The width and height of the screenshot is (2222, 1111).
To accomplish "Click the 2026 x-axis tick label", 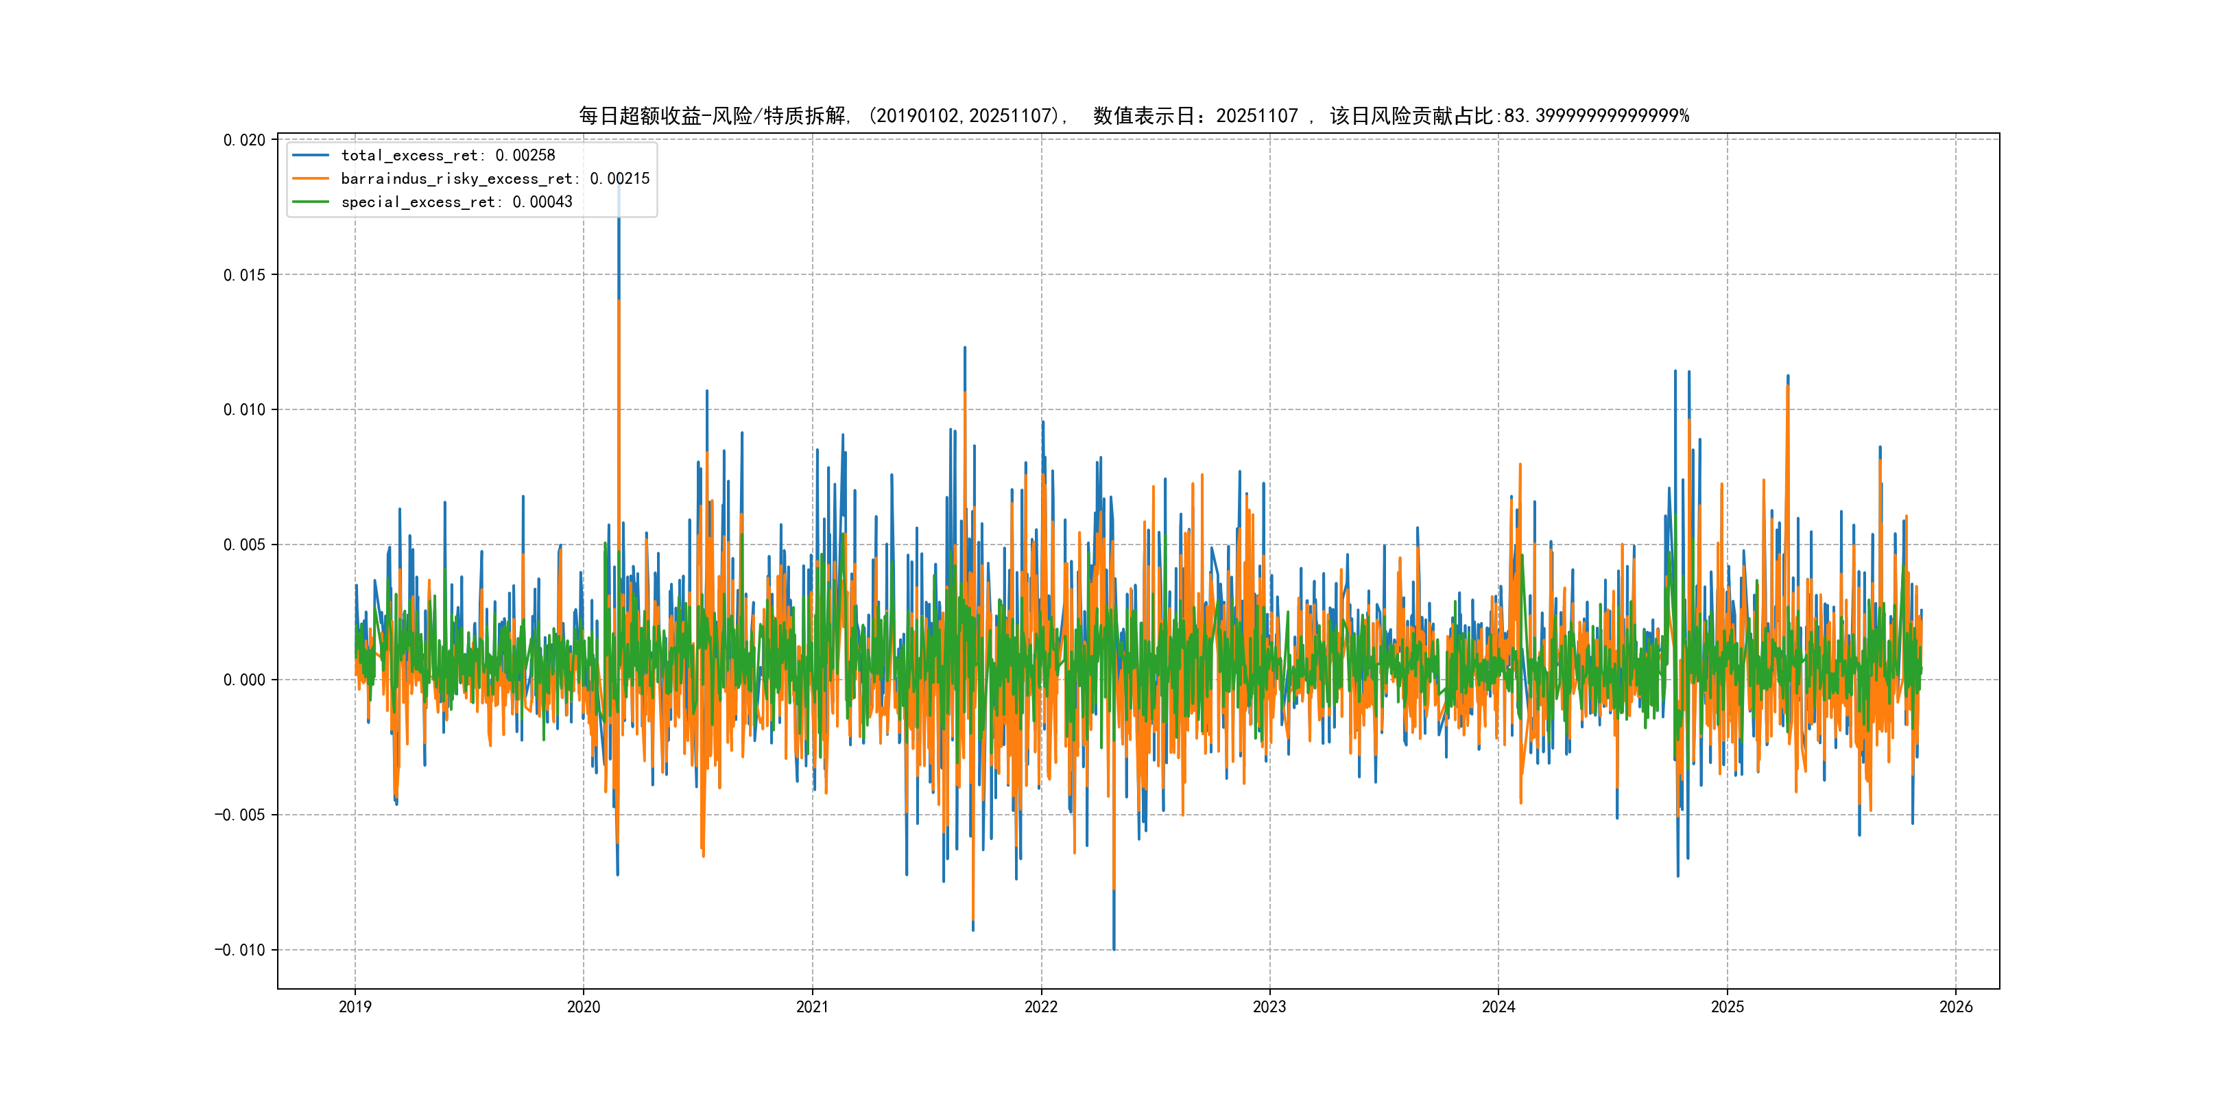I will 1955,1007.
